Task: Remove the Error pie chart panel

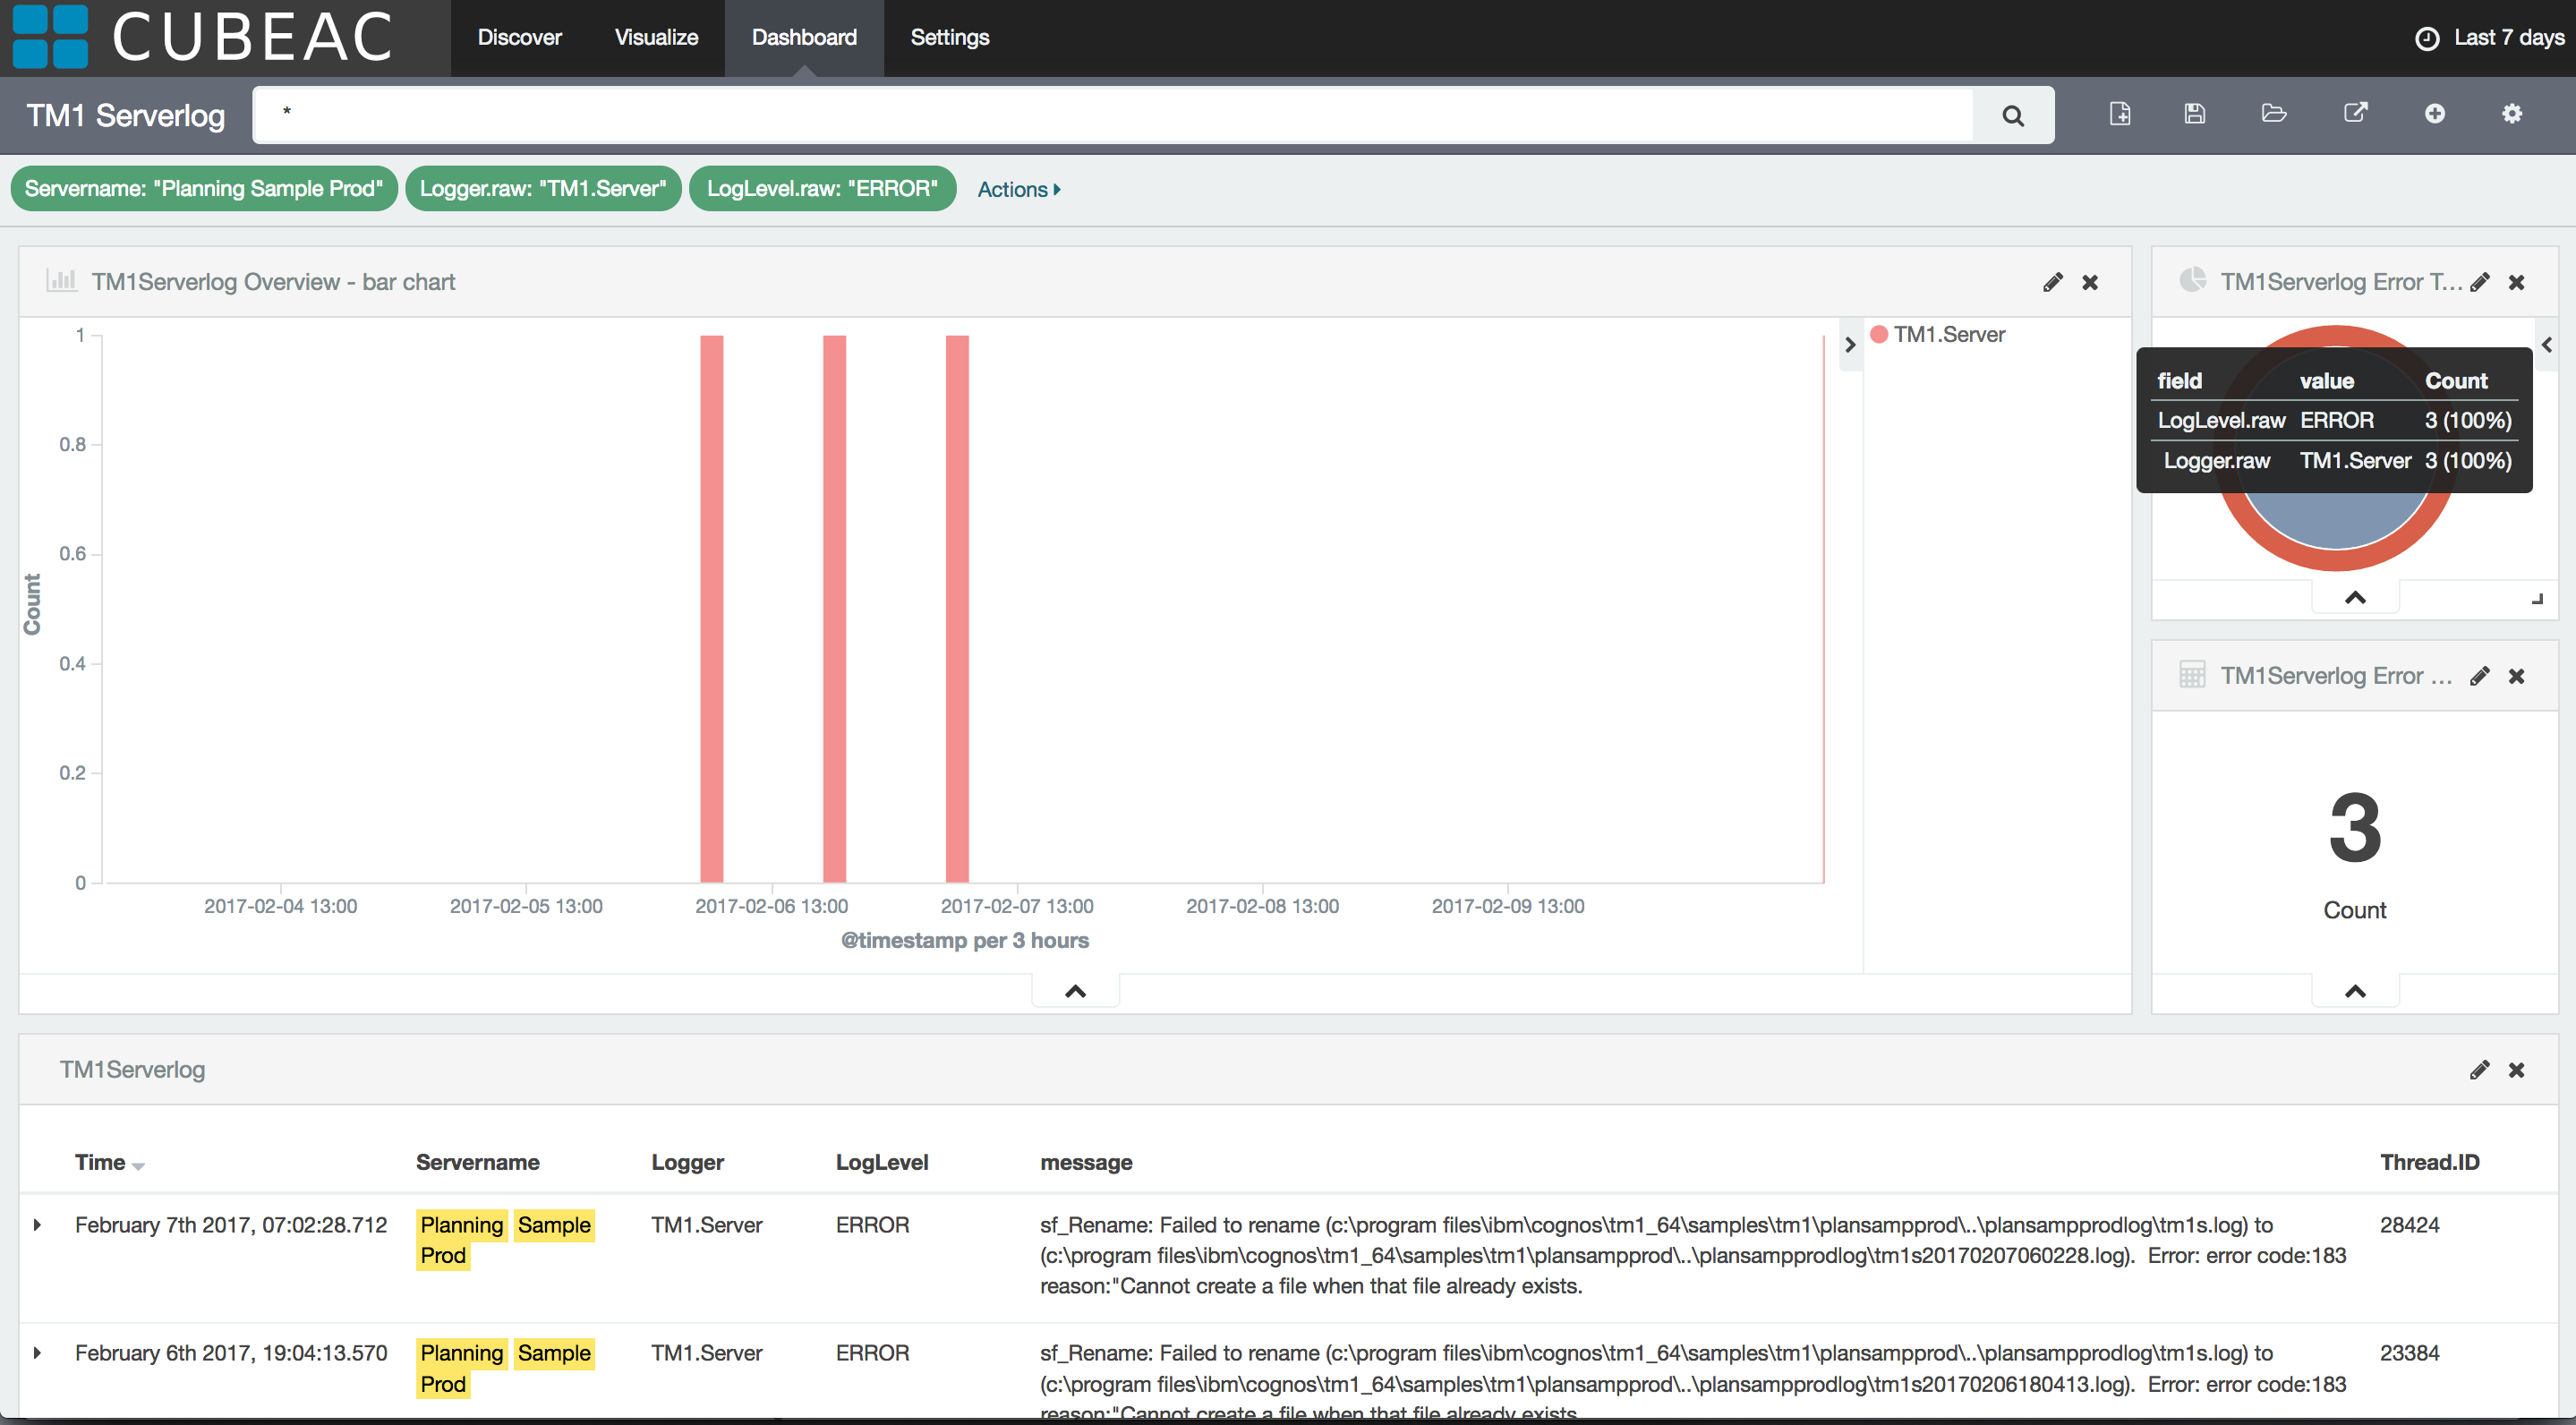Action: 2517,282
